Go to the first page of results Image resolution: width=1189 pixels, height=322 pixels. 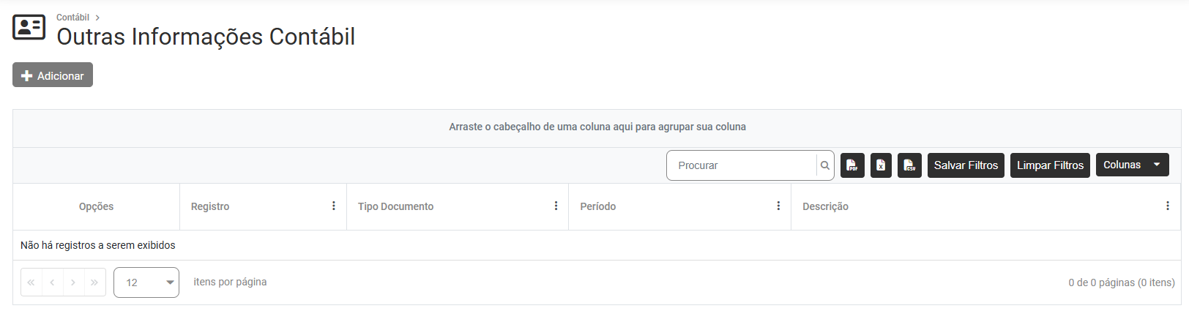click(x=31, y=282)
